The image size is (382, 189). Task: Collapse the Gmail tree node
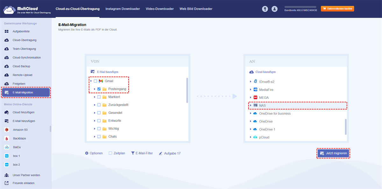tap(91, 81)
